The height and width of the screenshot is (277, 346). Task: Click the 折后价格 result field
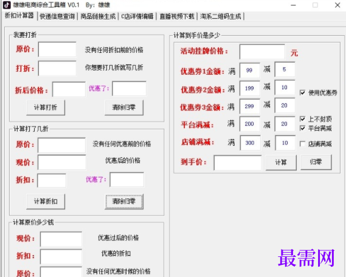point(69,89)
